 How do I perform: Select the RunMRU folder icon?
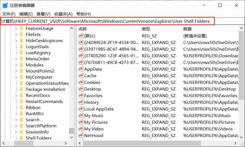(21, 114)
